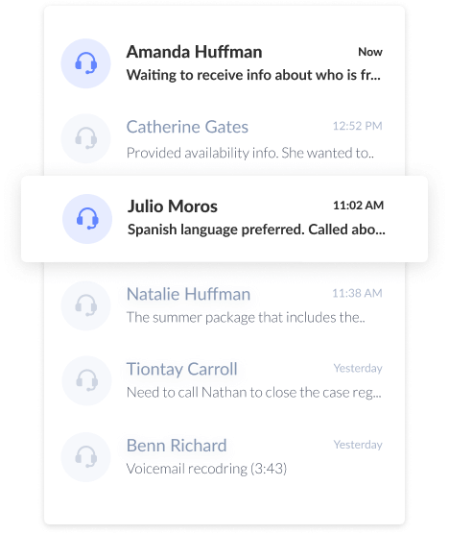This screenshot has height=534, width=449.
Task: Open 'The summer package' note
Action: (x=246, y=317)
